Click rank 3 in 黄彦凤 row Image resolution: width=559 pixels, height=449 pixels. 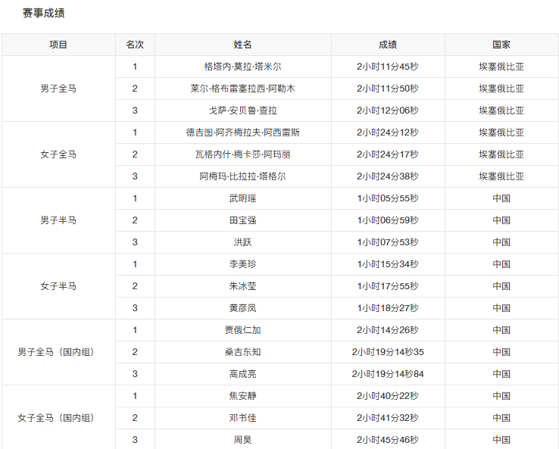click(135, 308)
